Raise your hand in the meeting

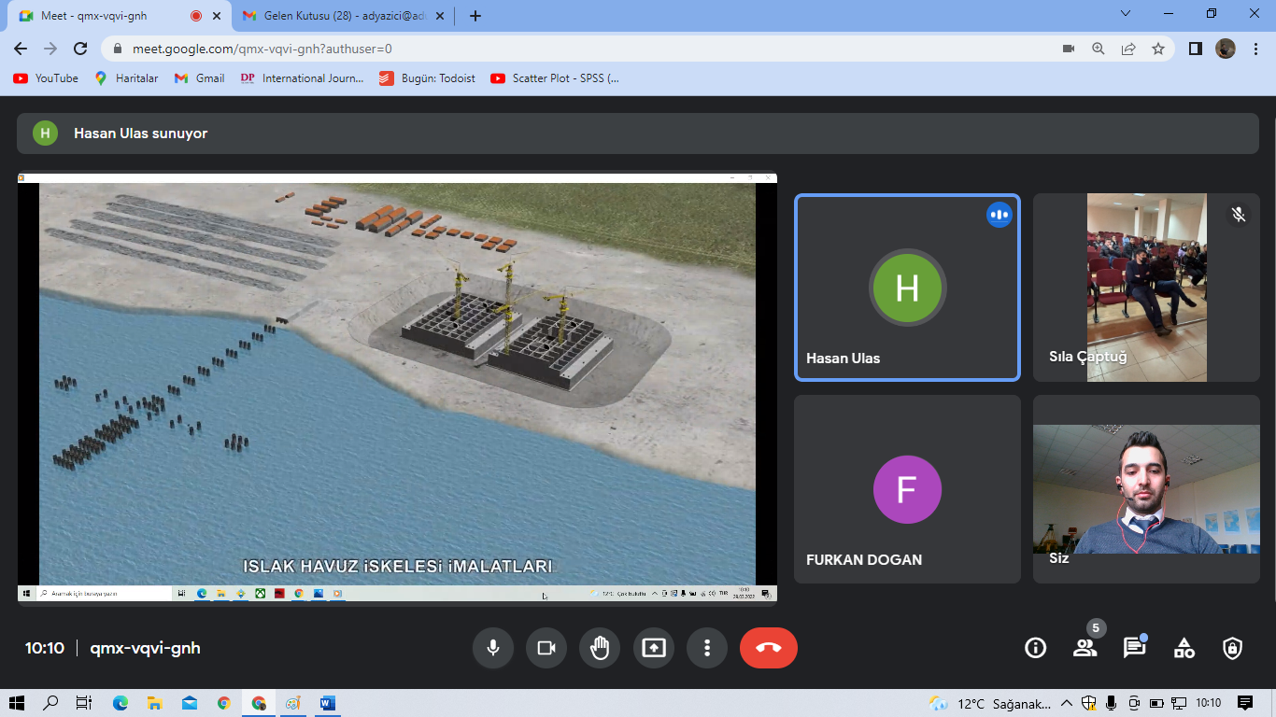coord(600,648)
